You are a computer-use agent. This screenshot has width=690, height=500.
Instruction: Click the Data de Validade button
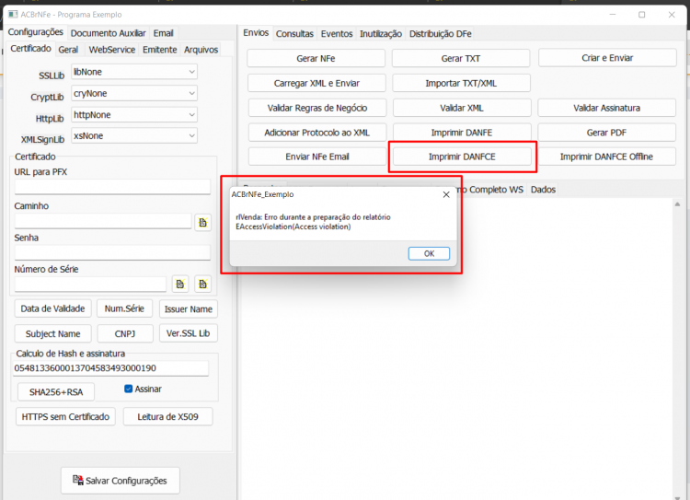coord(52,308)
